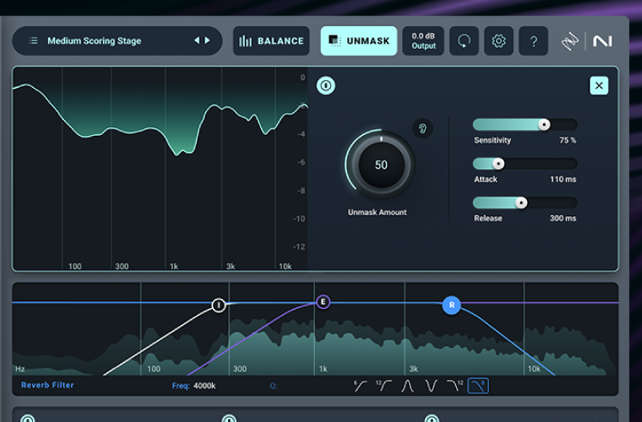Go to previous preset with left arrow
Screen dimensions: 642x422
point(197,41)
